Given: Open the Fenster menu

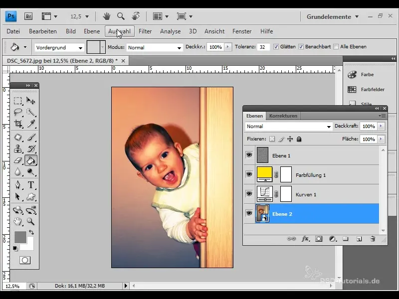Looking at the screenshot, I should [x=242, y=31].
